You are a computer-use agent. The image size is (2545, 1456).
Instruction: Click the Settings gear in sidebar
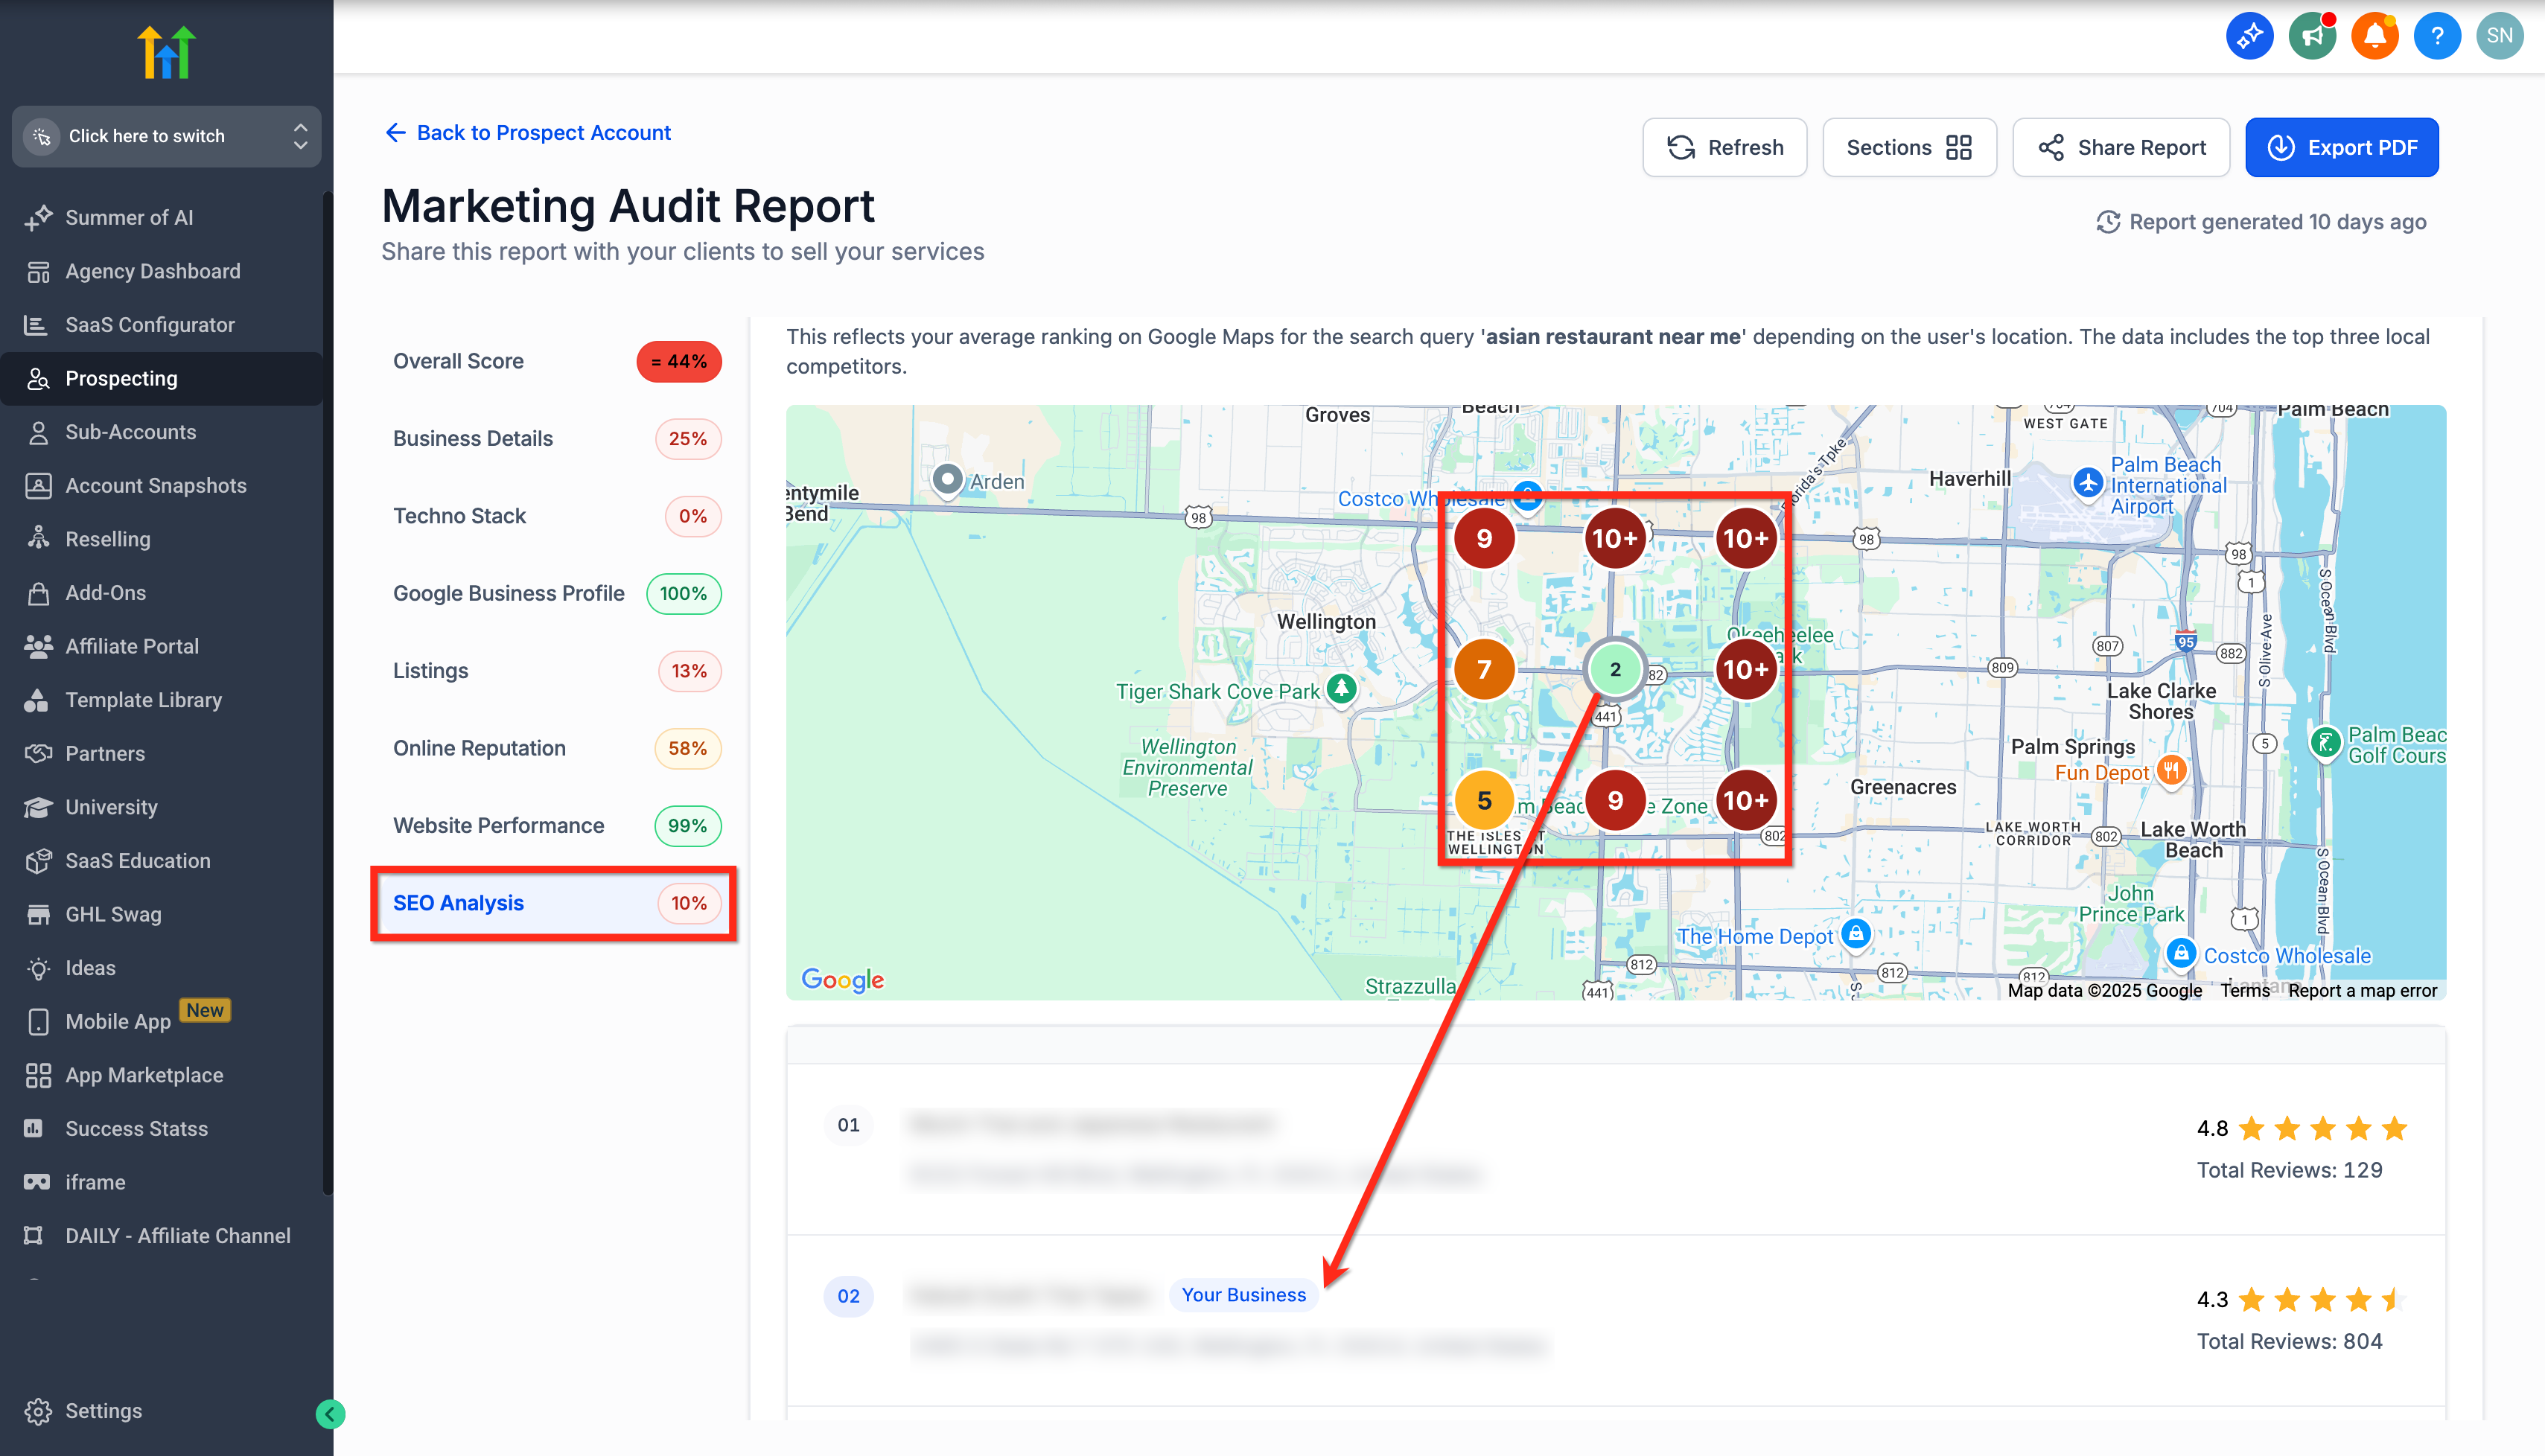[x=38, y=1410]
